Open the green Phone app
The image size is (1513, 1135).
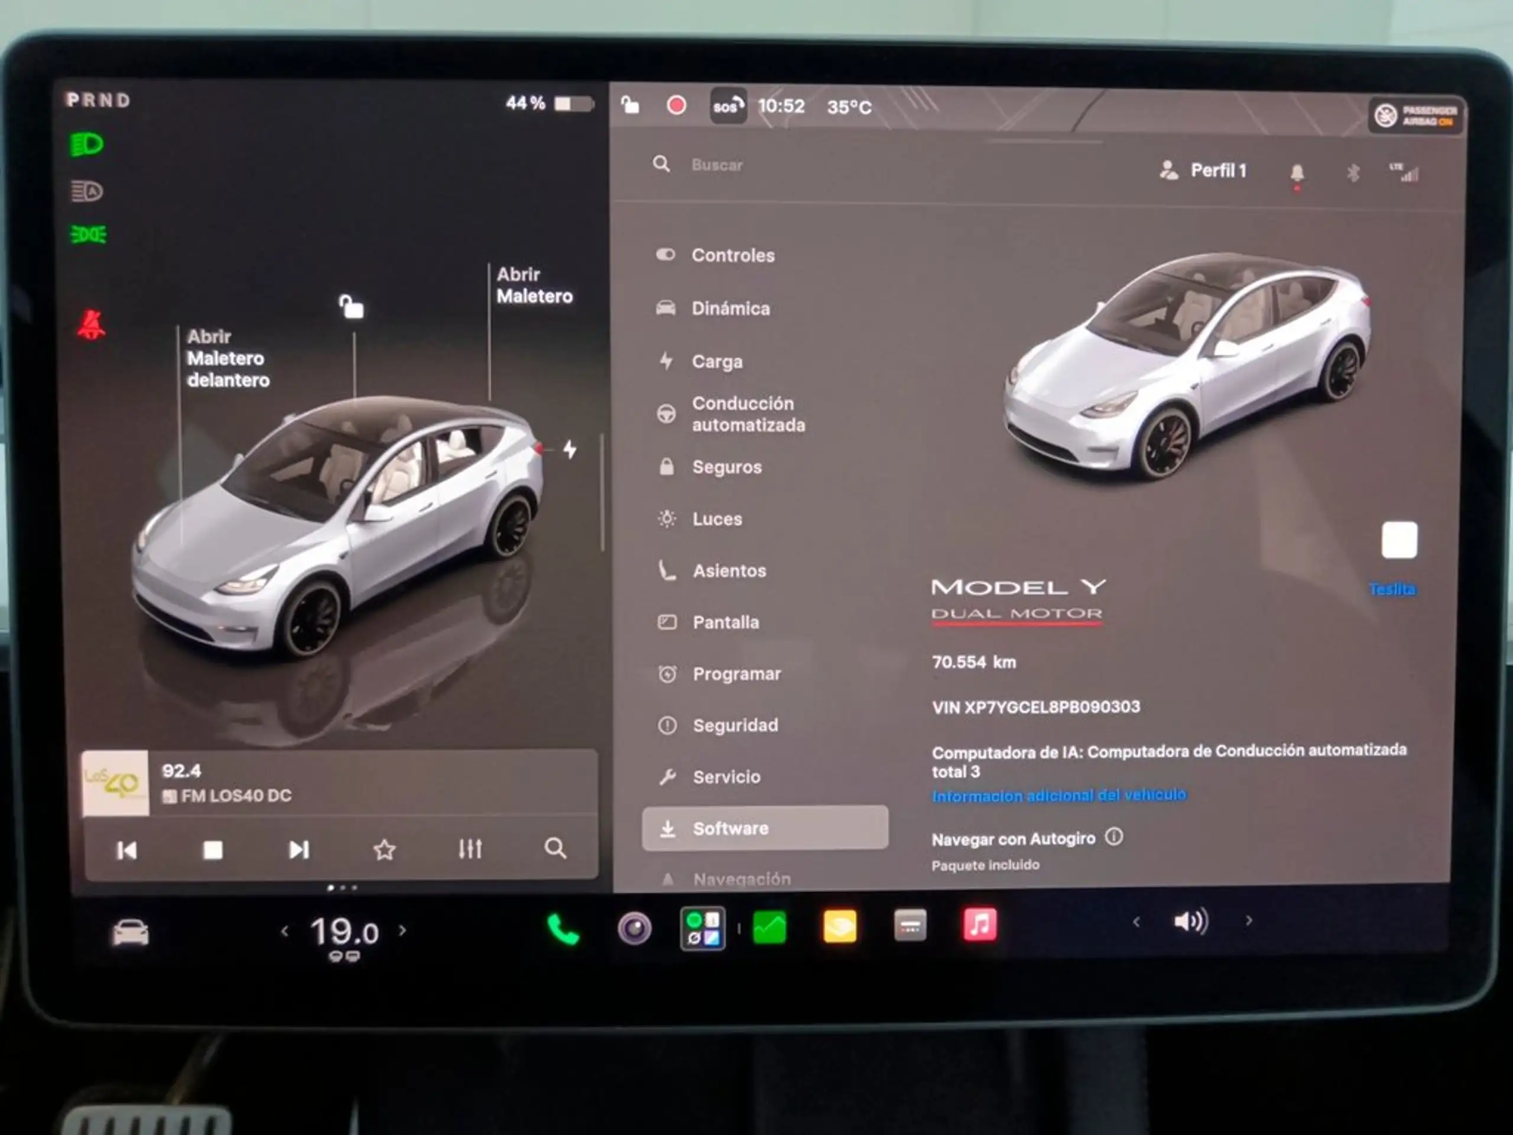coord(564,930)
